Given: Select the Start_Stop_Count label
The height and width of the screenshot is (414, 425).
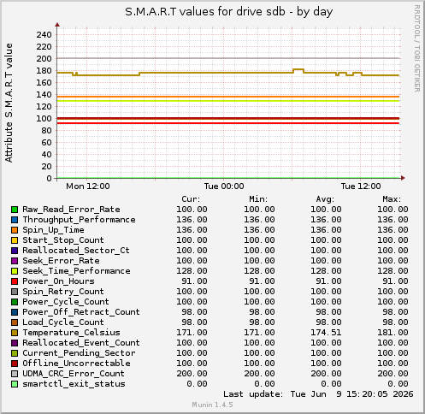Looking at the screenshot, I should 63,240.
